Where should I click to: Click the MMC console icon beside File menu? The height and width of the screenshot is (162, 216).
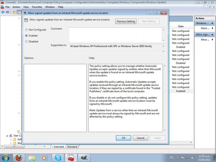2,7
